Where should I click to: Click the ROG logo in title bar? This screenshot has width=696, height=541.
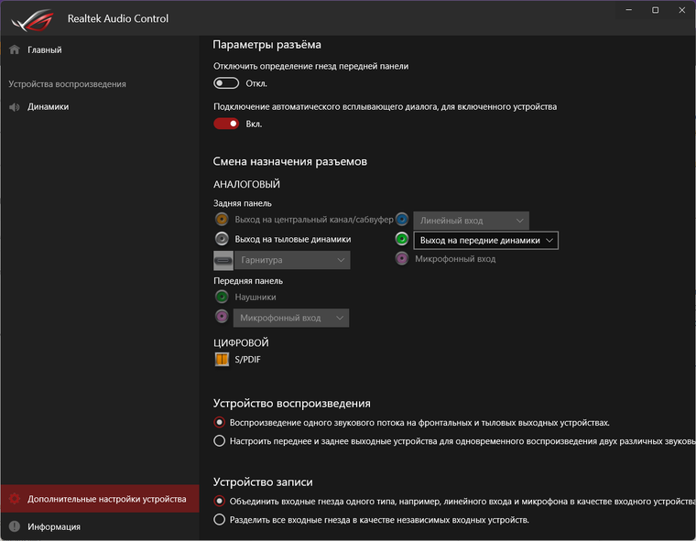(32, 20)
